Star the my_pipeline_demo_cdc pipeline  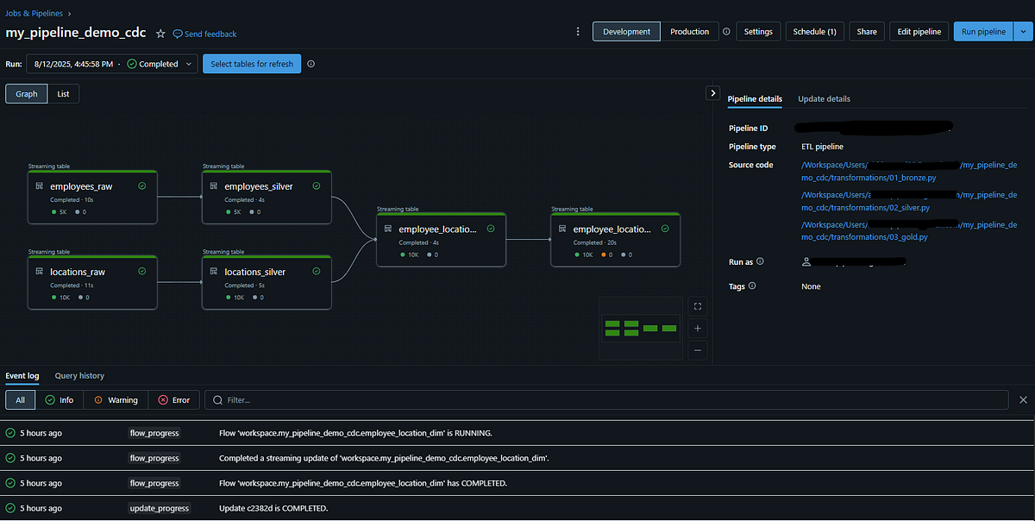coord(160,32)
